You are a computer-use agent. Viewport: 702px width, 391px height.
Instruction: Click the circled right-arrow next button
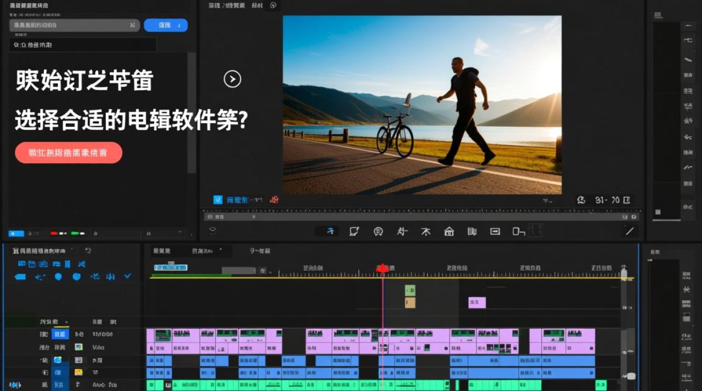[232, 79]
